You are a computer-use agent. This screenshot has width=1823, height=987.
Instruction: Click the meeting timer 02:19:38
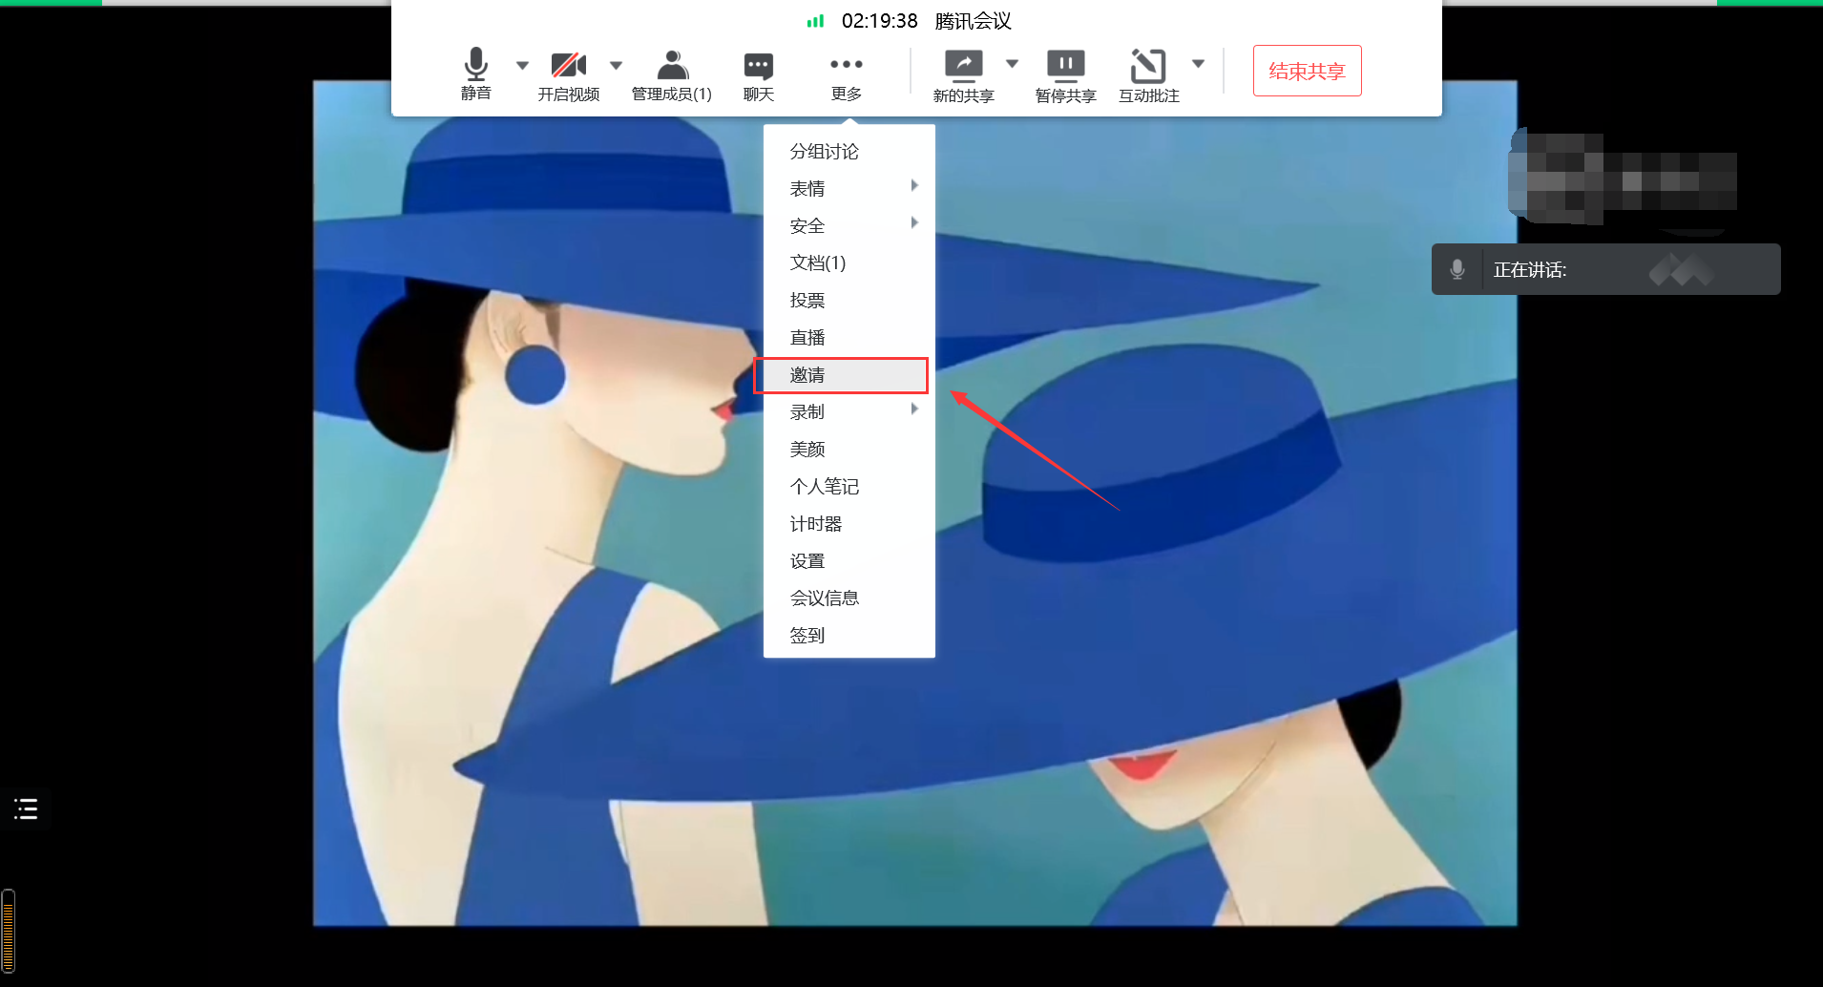tap(879, 21)
